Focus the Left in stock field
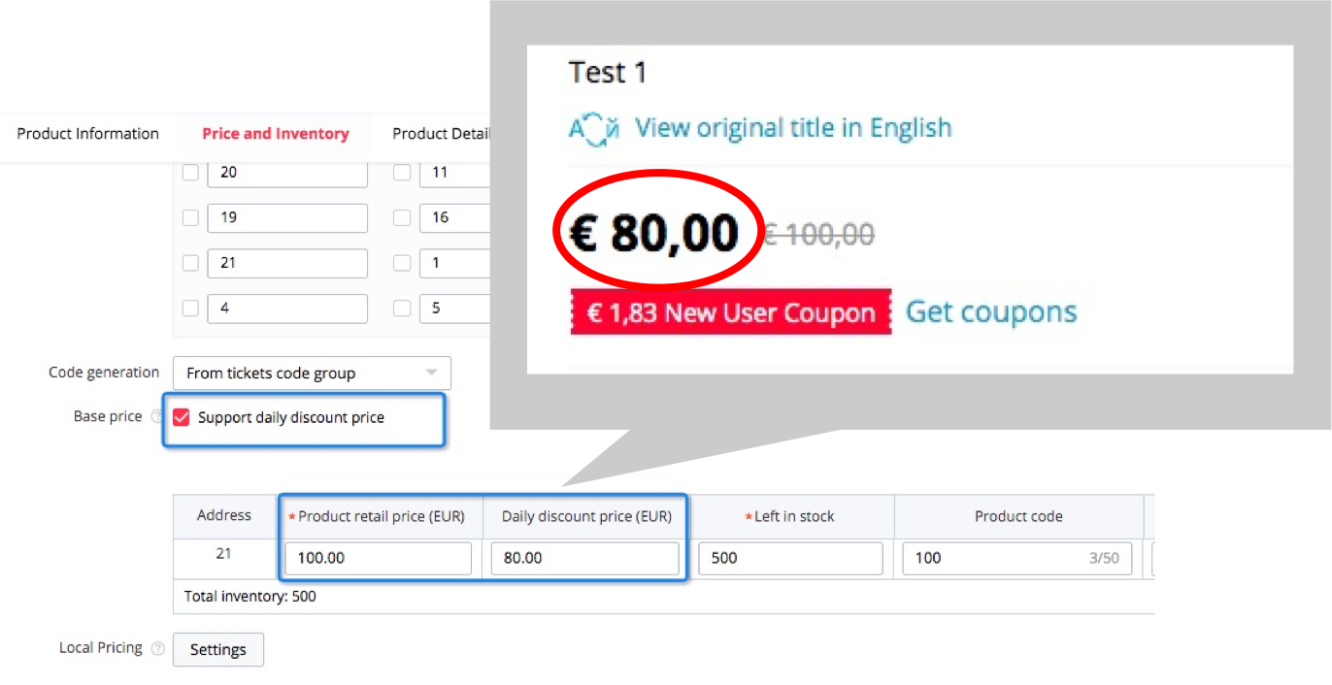Image resolution: width=1332 pixels, height=685 pixels. 789,558
